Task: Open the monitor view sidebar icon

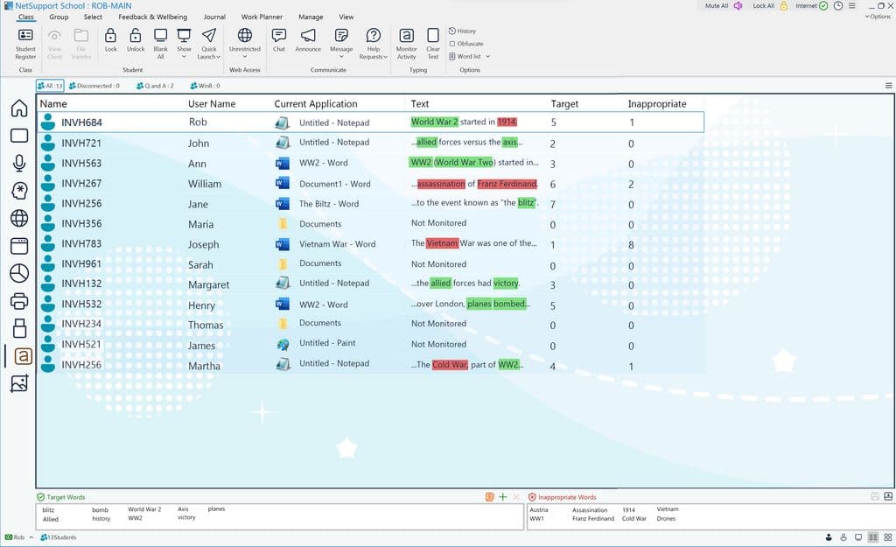Action: pos(19,136)
